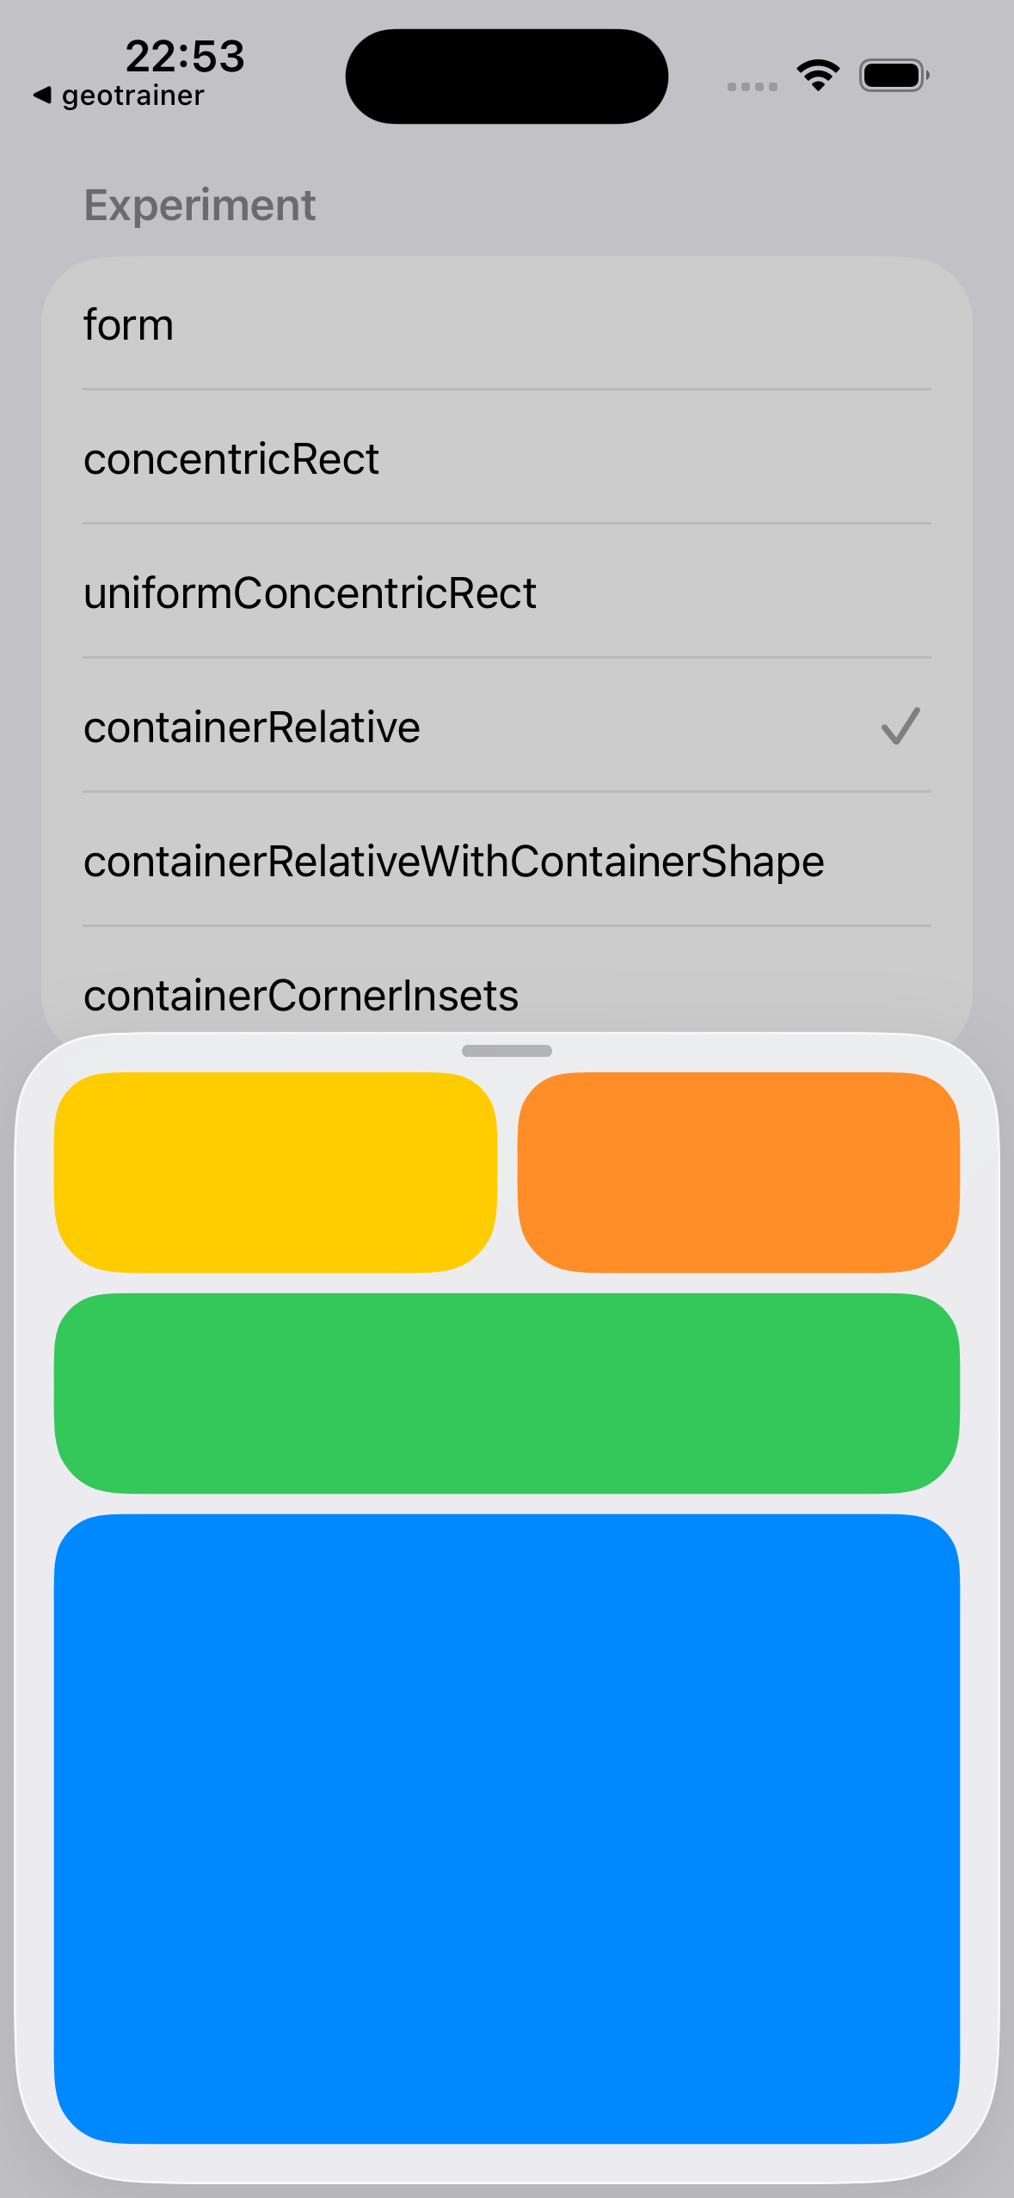Tap the Dynamic Island pill
Screen dimensions: 1014x2198
pyautogui.click(x=507, y=77)
